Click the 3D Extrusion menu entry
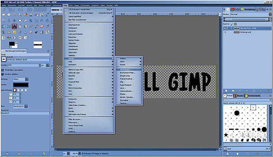 pos(129,70)
